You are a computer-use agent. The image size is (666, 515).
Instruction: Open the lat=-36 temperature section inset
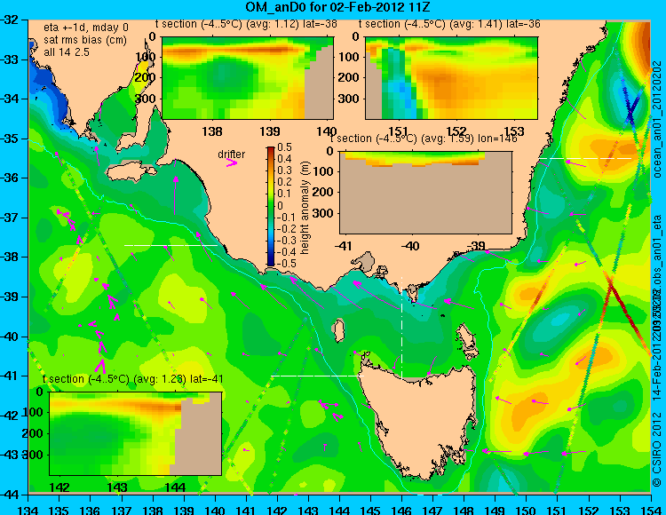pyautogui.click(x=451, y=78)
